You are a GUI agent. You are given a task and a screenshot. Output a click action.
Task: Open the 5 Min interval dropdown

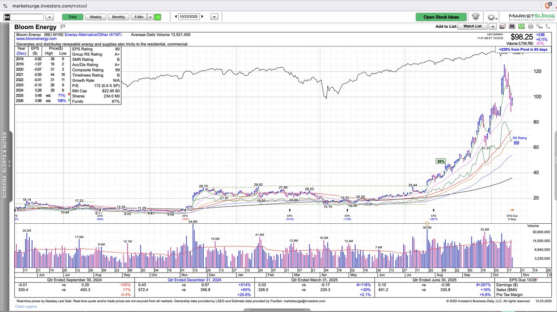[x=150, y=17]
